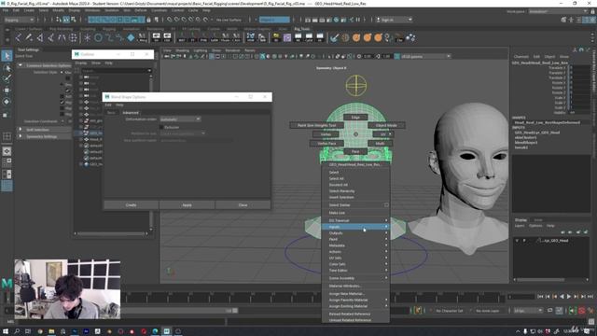
Task: Select the arrow Select tool in the toolbox
Action: (7, 56)
